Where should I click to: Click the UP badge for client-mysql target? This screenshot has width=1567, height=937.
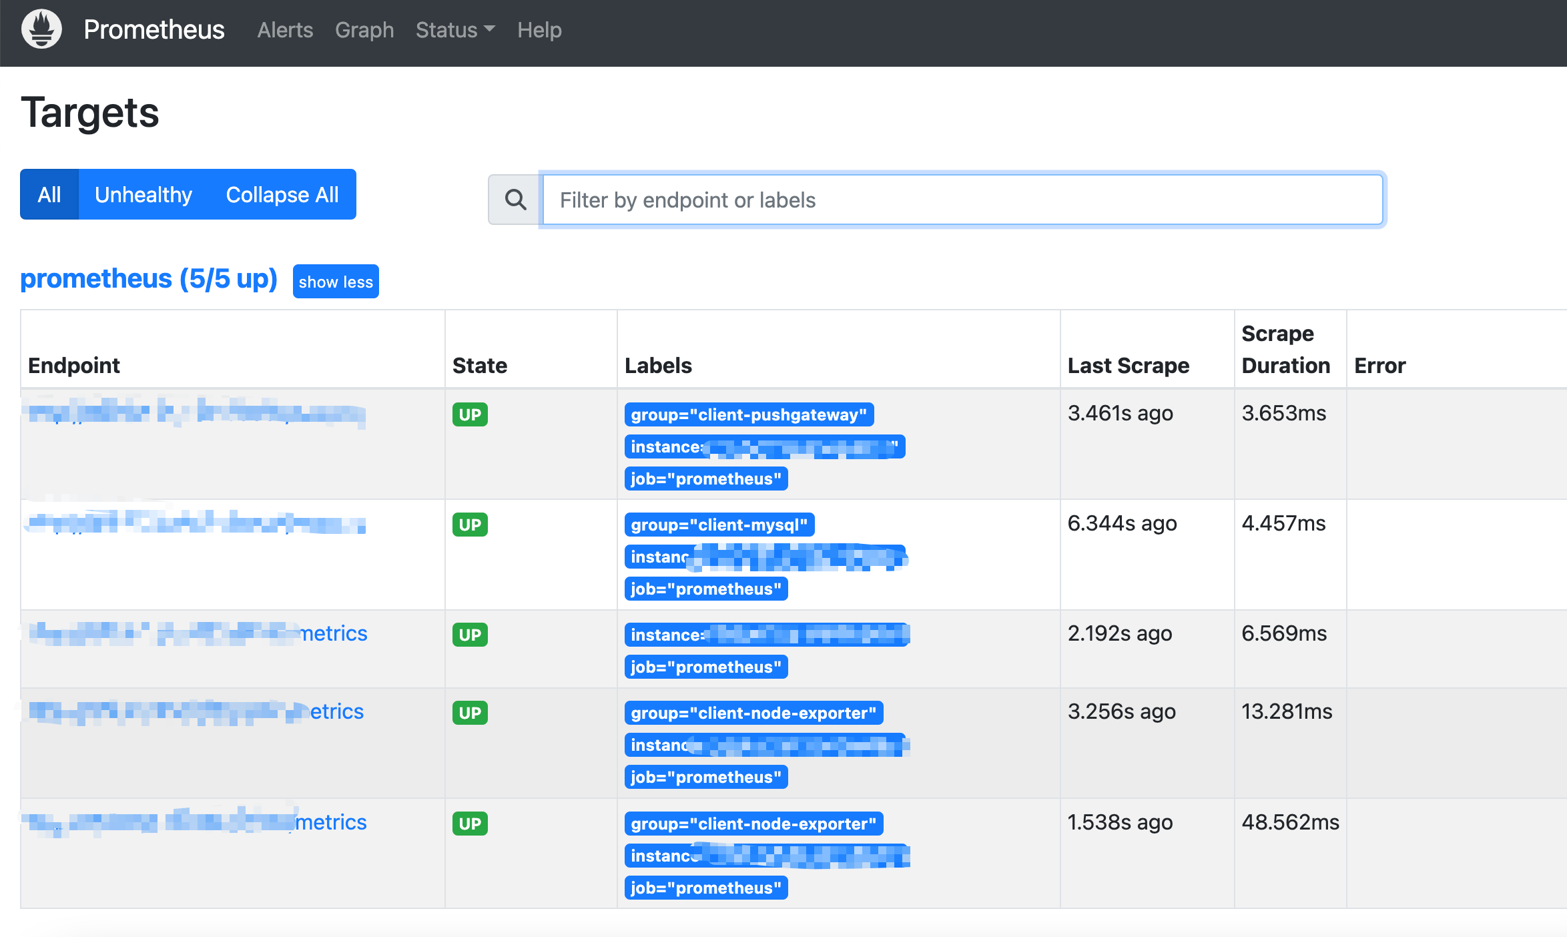click(470, 525)
